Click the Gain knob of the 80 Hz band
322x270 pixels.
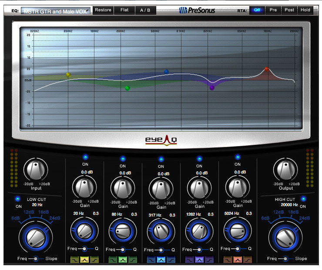pyautogui.click(x=123, y=189)
